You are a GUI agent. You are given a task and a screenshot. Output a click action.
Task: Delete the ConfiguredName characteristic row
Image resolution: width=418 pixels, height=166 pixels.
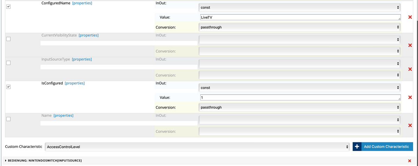coord(410,17)
